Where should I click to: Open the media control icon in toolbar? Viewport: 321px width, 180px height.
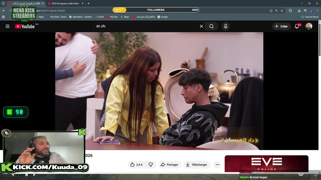(305, 10)
